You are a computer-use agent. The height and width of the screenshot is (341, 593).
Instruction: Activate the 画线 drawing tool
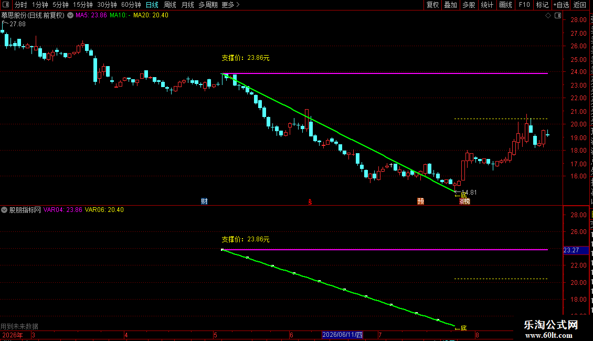pyautogui.click(x=505, y=5)
